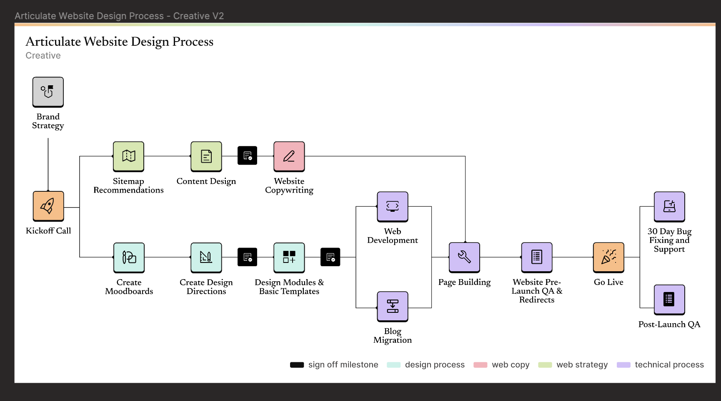Click sign-off milestone after Design Modules
This screenshot has height=401, width=721.
point(330,257)
